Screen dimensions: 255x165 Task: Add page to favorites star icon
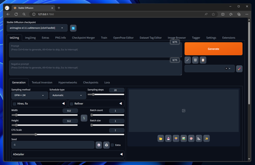click(213, 14)
